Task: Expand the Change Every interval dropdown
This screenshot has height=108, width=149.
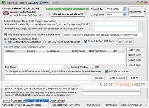Action: [125, 15]
